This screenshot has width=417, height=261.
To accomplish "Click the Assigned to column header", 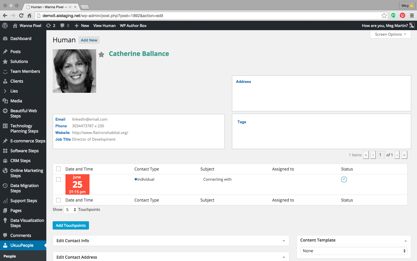I will point(283,169).
